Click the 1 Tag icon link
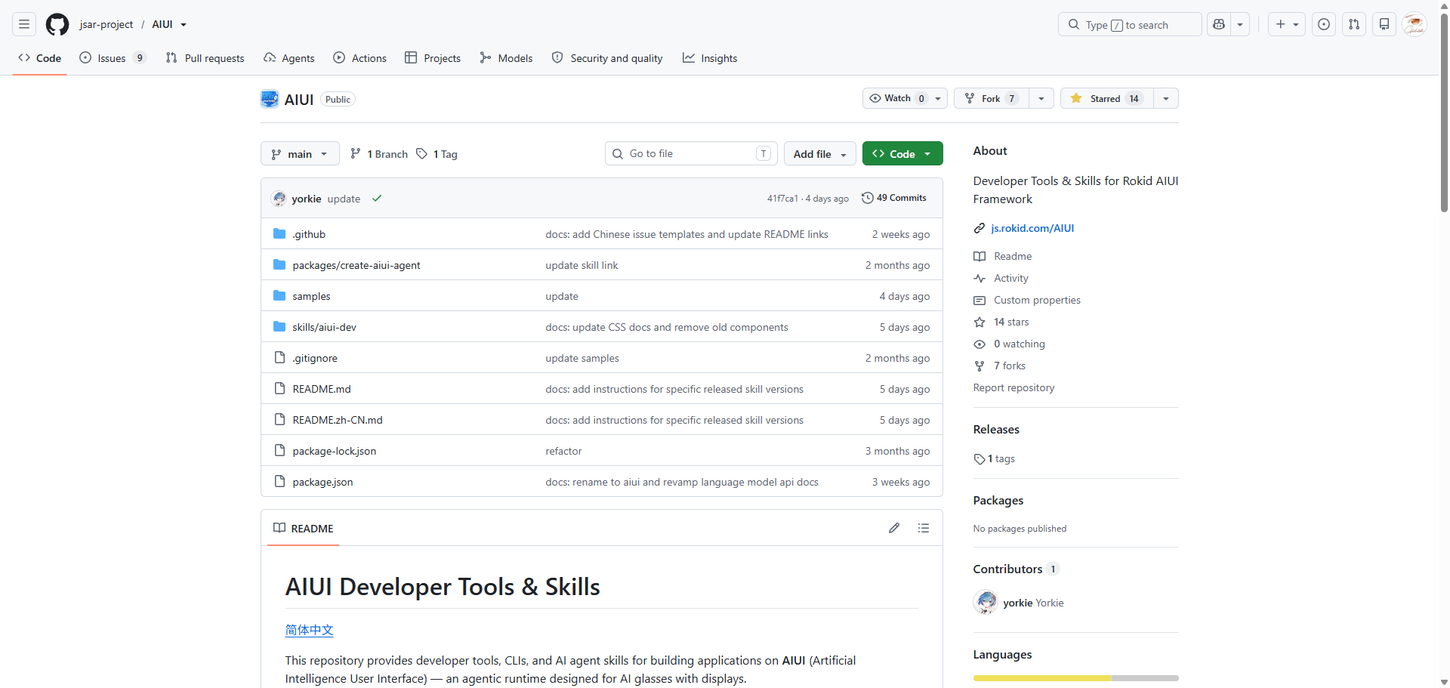This screenshot has height=688, width=1450. 437,154
